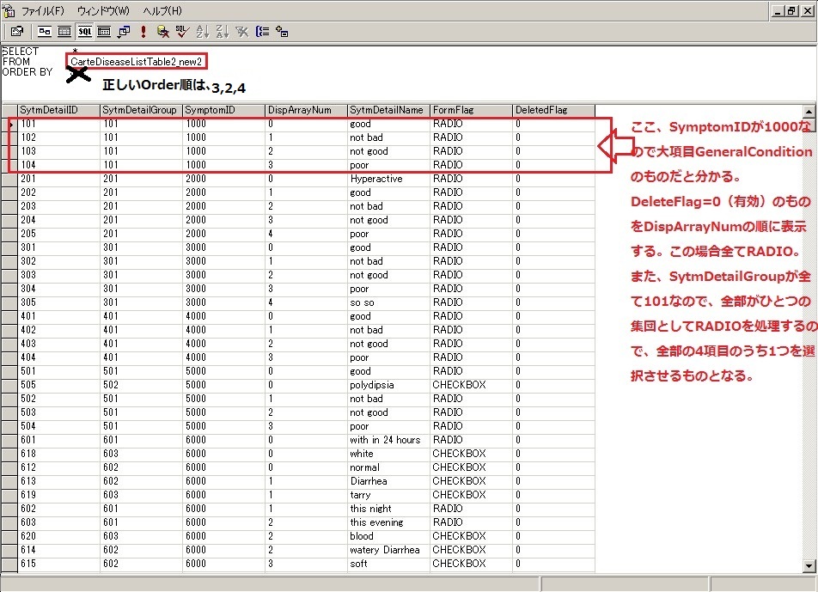Click the Group By icon
Viewport: 818px width, 592px height.
(262, 32)
